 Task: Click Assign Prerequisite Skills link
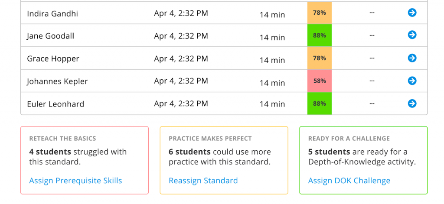[75, 181]
